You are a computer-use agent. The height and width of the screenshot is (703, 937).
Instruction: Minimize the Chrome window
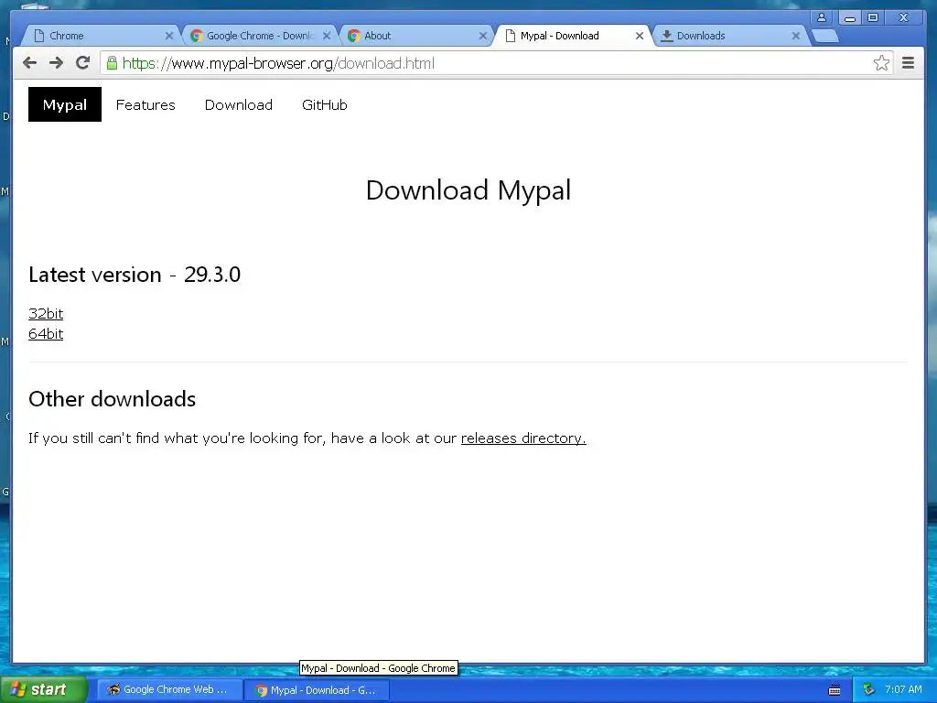tap(850, 17)
